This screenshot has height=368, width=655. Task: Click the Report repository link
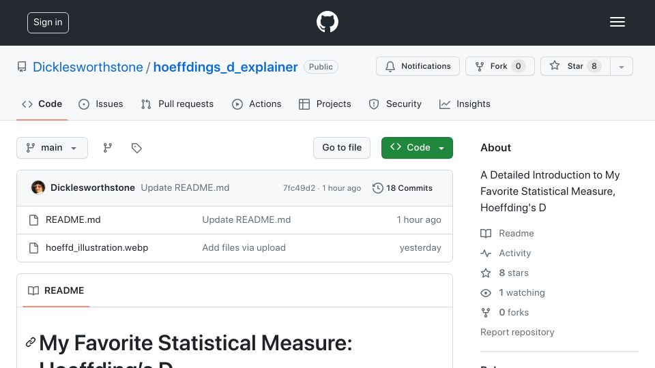517,332
